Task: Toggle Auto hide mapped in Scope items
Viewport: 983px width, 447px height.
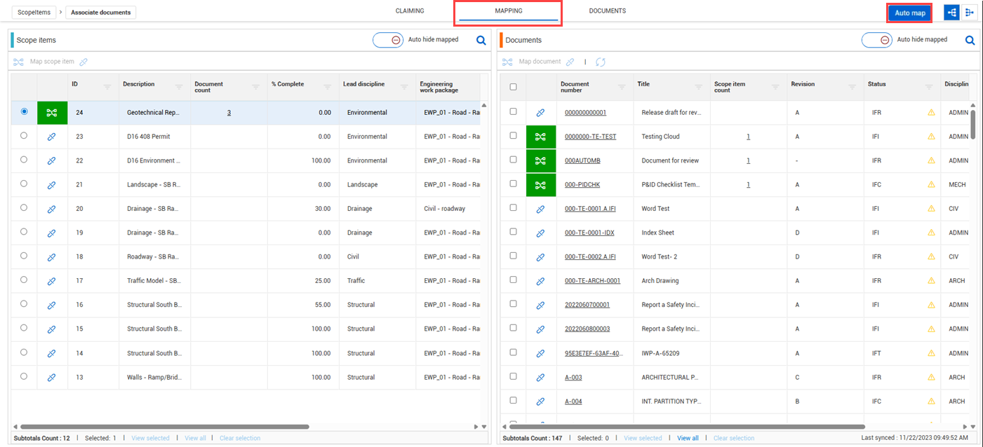Action: (x=388, y=40)
